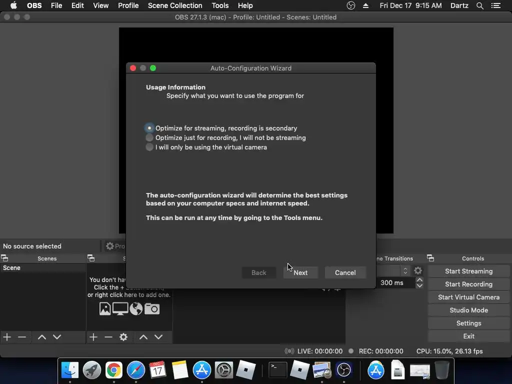Open Settings from the Controls panel
Image resolution: width=512 pixels, height=384 pixels.
(468, 323)
